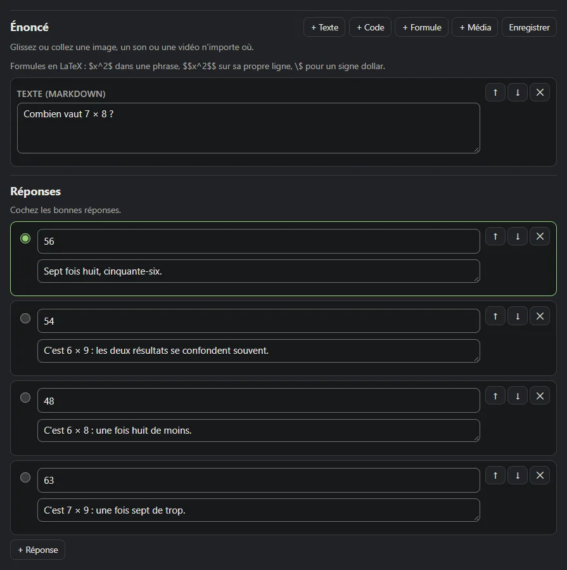Click the 'TEXTE (MARKDOWN)' block label
Image resolution: width=567 pixels, height=570 pixels.
(61, 94)
